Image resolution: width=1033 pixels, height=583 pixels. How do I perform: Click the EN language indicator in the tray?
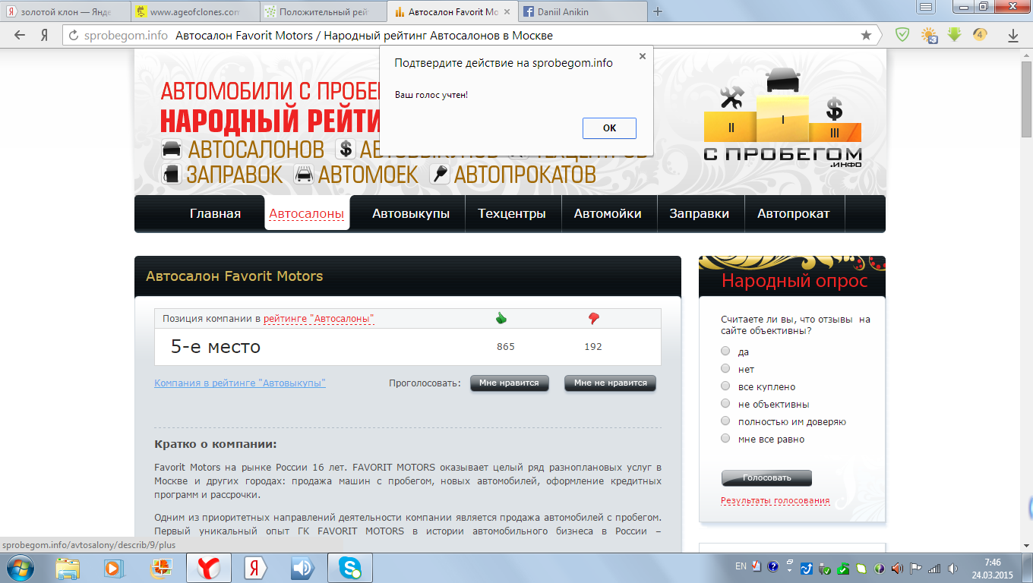pyautogui.click(x=741, y=566)
